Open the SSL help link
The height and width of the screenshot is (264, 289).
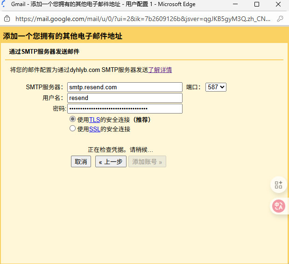[x=95, y=129]
